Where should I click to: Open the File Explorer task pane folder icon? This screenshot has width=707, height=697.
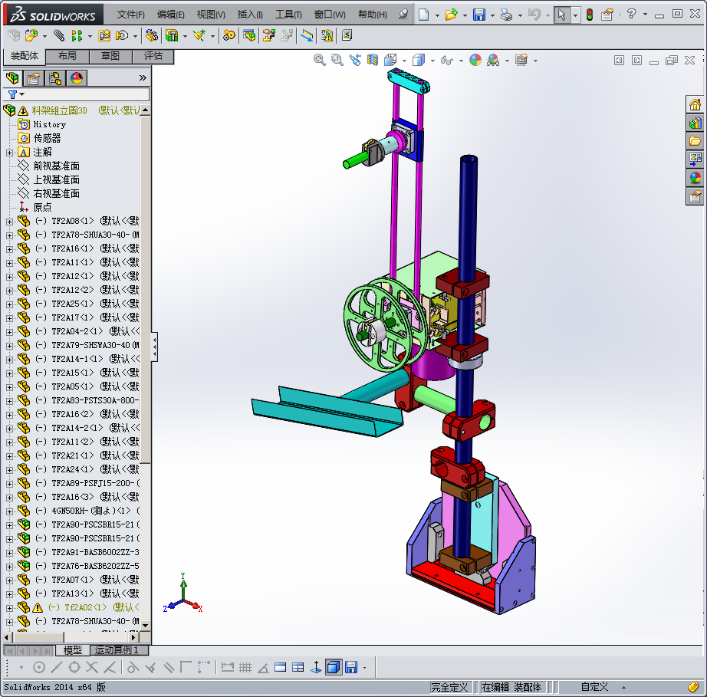pyautogui.click(x=695, y=141)
